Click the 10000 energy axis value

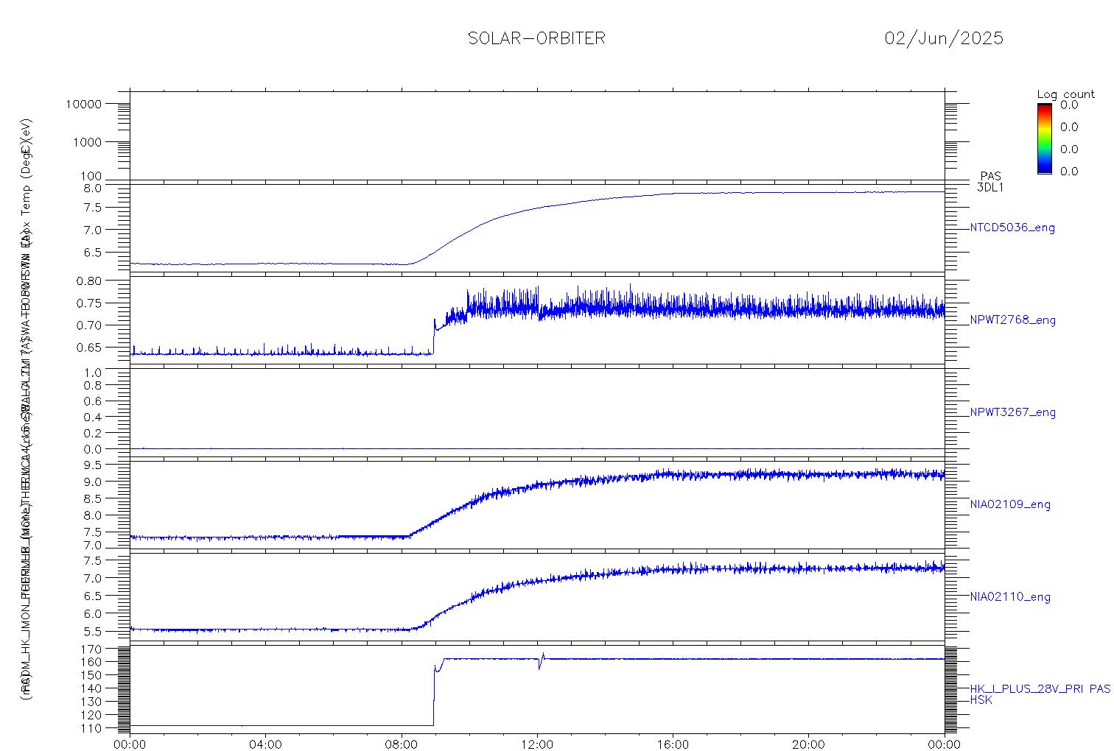pos(83,105)
